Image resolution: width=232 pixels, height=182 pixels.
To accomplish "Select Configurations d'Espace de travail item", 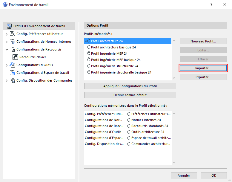I will (43, 73).
